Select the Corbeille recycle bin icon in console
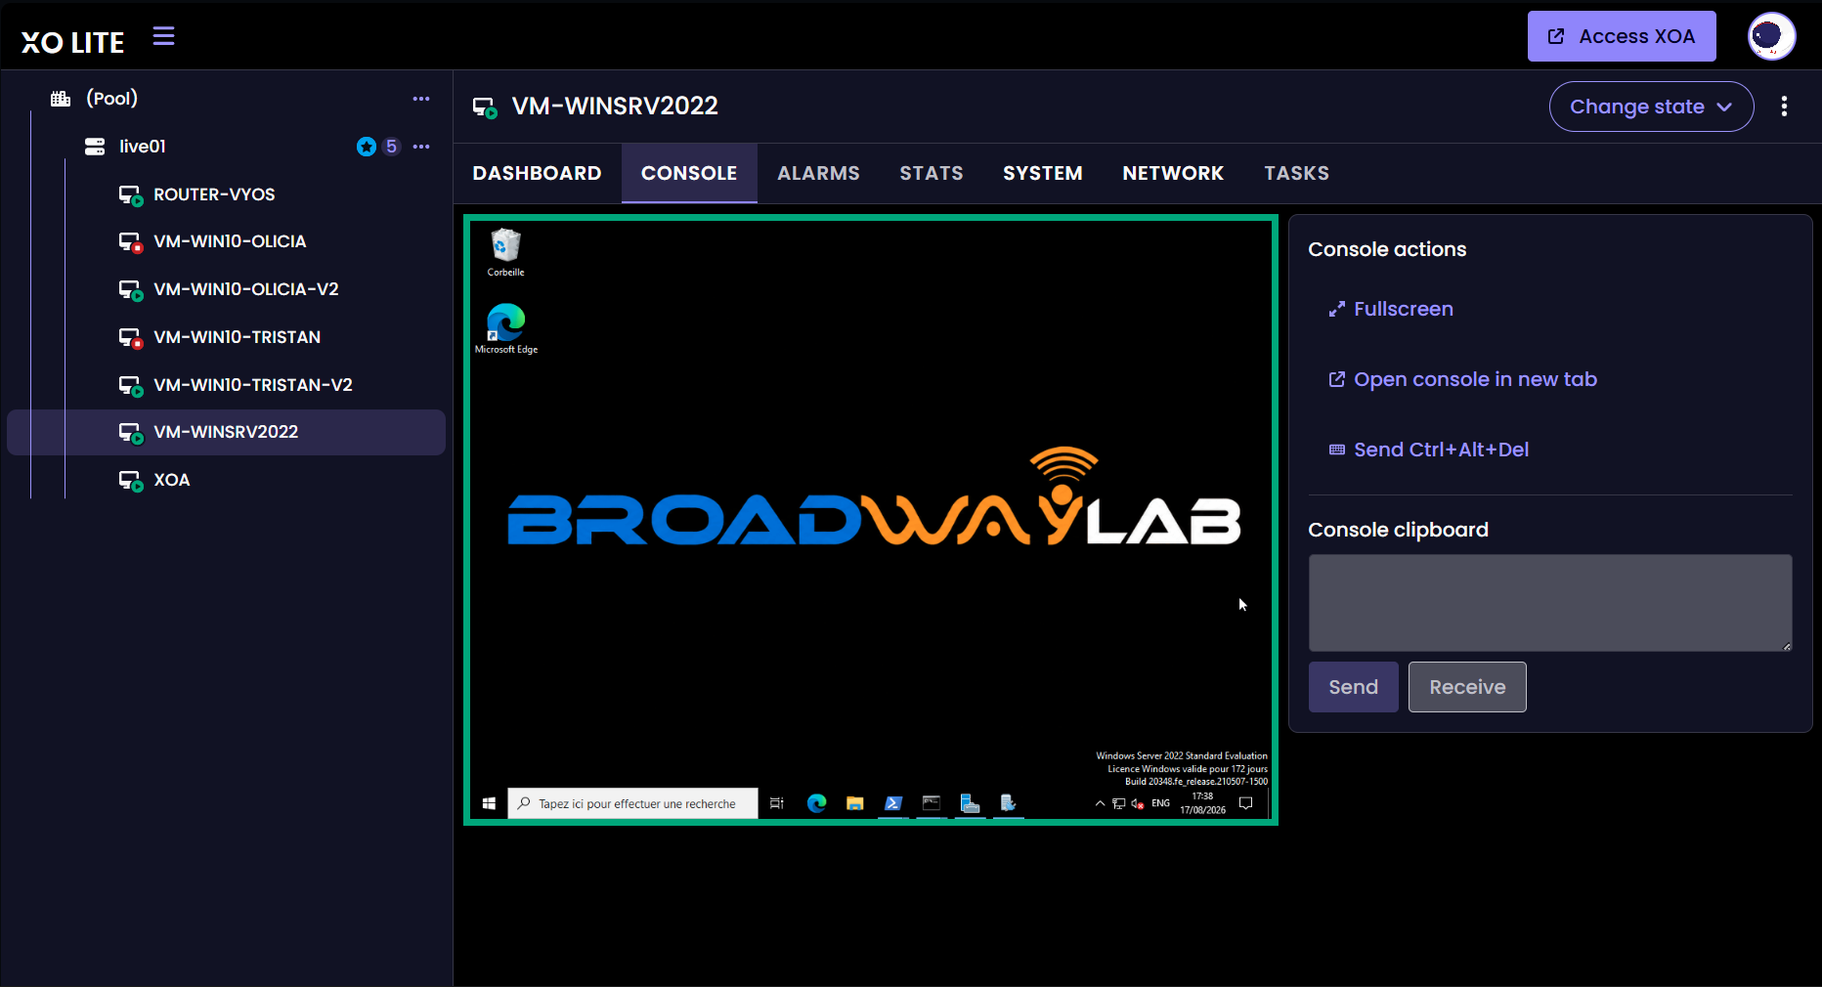Image resolution: width=1822 pixels, height=987 pixels. [505, 253]
